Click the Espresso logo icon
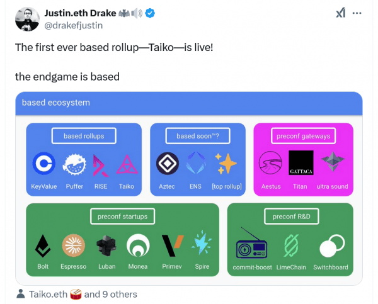 tap(73, 246)
